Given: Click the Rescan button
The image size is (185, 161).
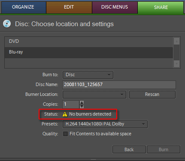Looking at the screenshot, I should click(x=152, y=95).
